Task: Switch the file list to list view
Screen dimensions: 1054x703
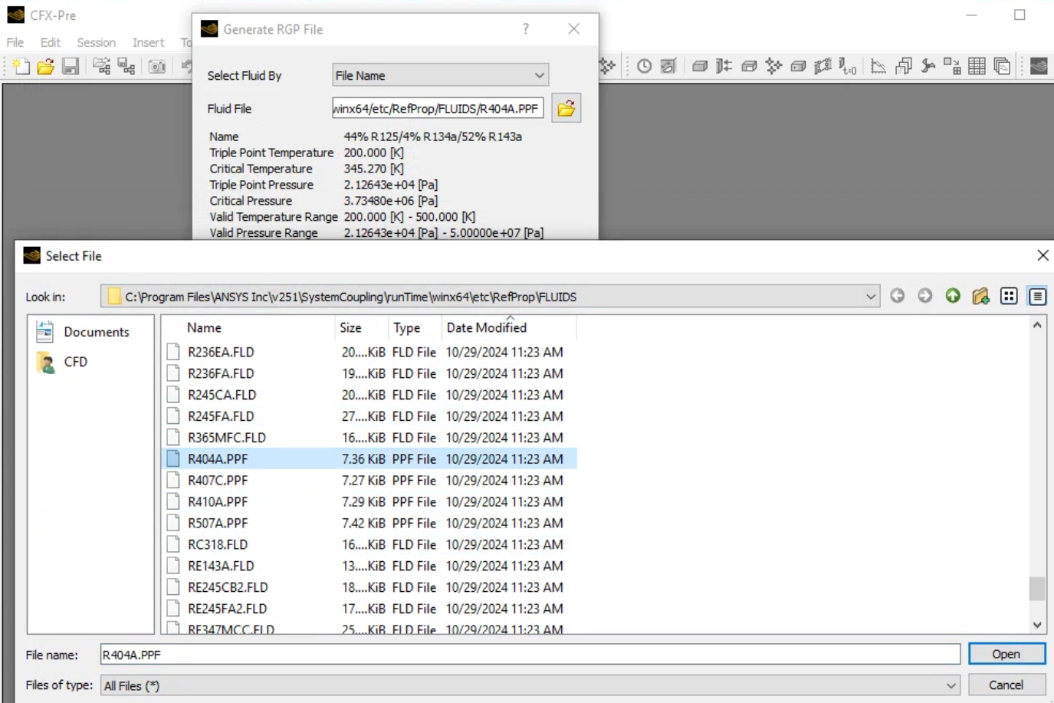Action: click(x=1009, y=296)
